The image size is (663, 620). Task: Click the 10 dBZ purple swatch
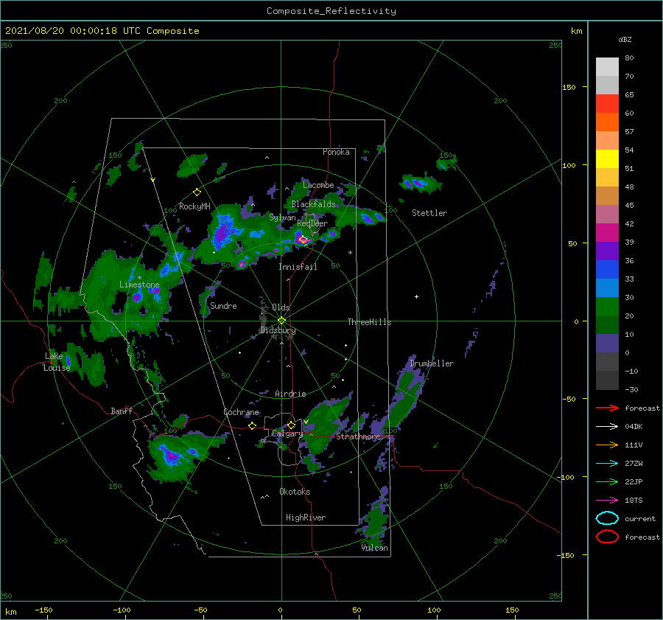607,343
